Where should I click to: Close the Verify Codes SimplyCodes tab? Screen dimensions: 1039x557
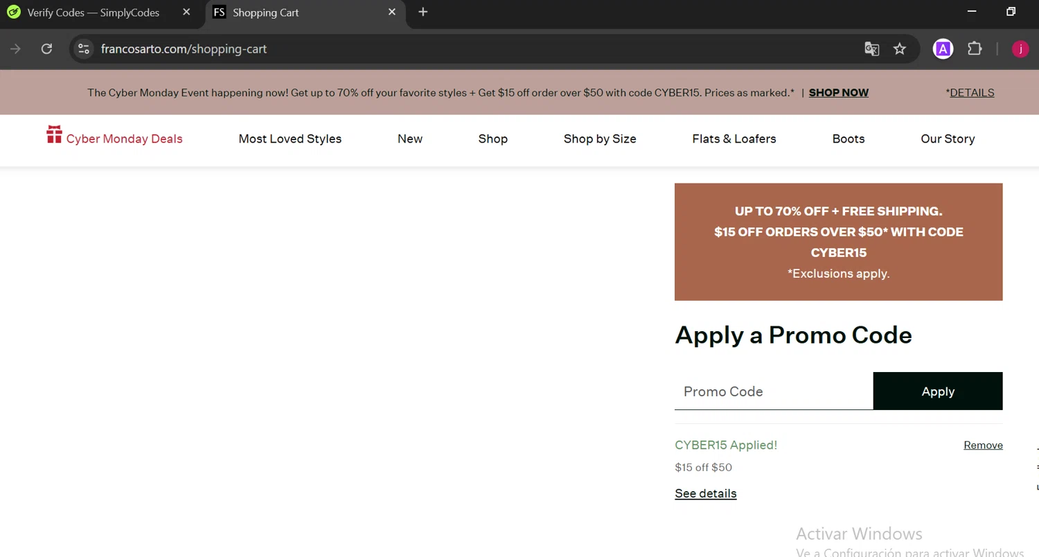click(186, 12)
